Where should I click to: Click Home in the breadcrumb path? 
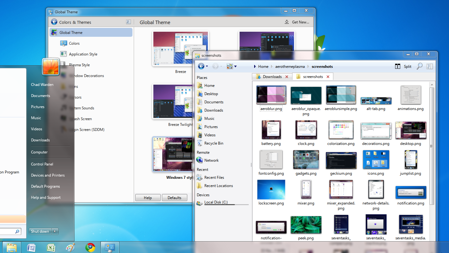(263, 67)
